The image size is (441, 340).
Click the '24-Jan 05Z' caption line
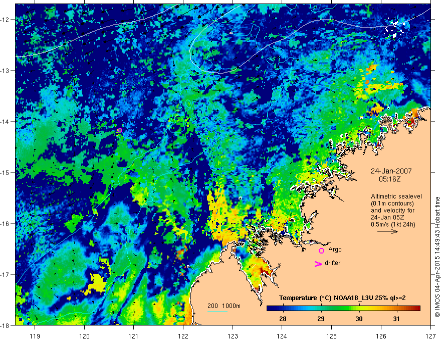[387, 217]
